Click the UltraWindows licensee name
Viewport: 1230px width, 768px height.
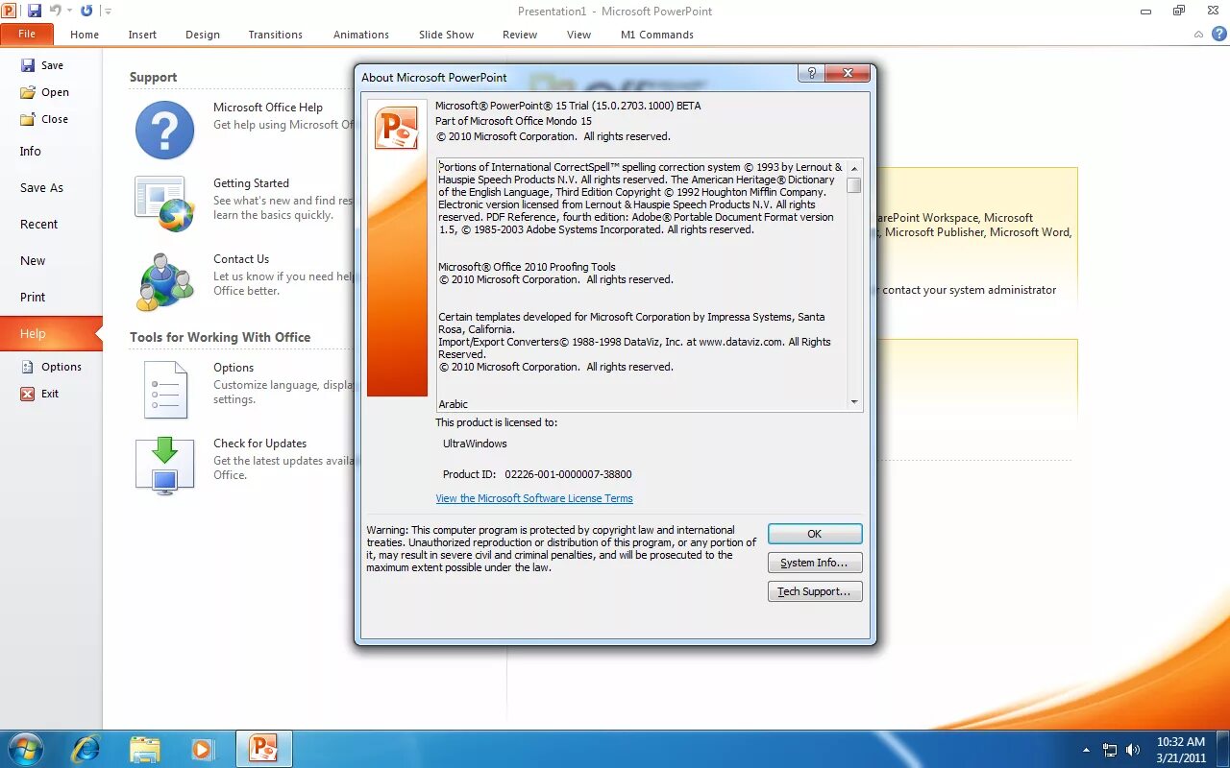point(475,444)
